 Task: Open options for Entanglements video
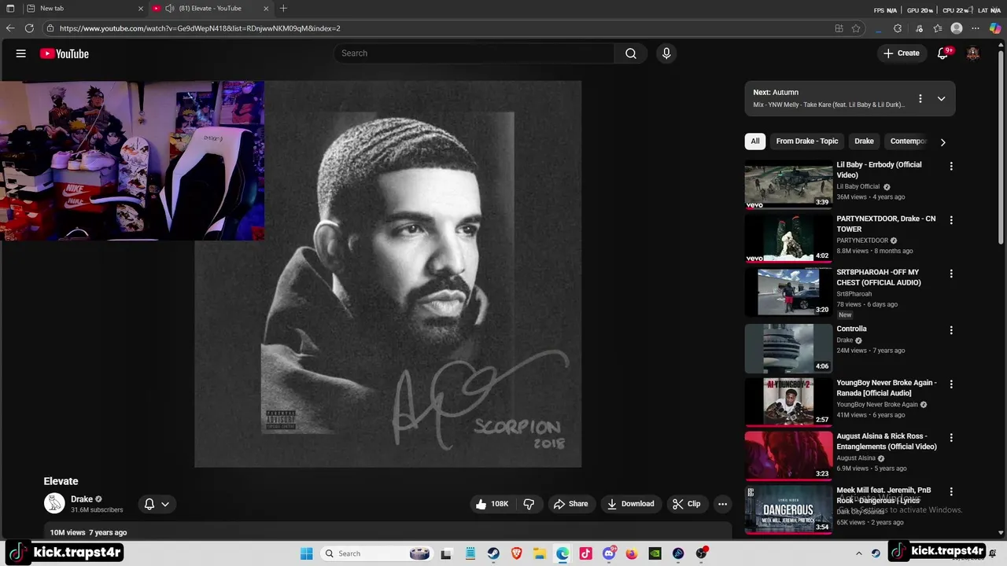pyautogui.click(x=951, y=437)
